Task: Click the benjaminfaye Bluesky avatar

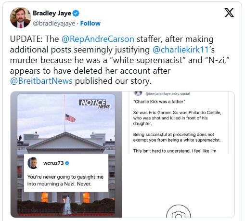Action: click(x=138, y=93)
